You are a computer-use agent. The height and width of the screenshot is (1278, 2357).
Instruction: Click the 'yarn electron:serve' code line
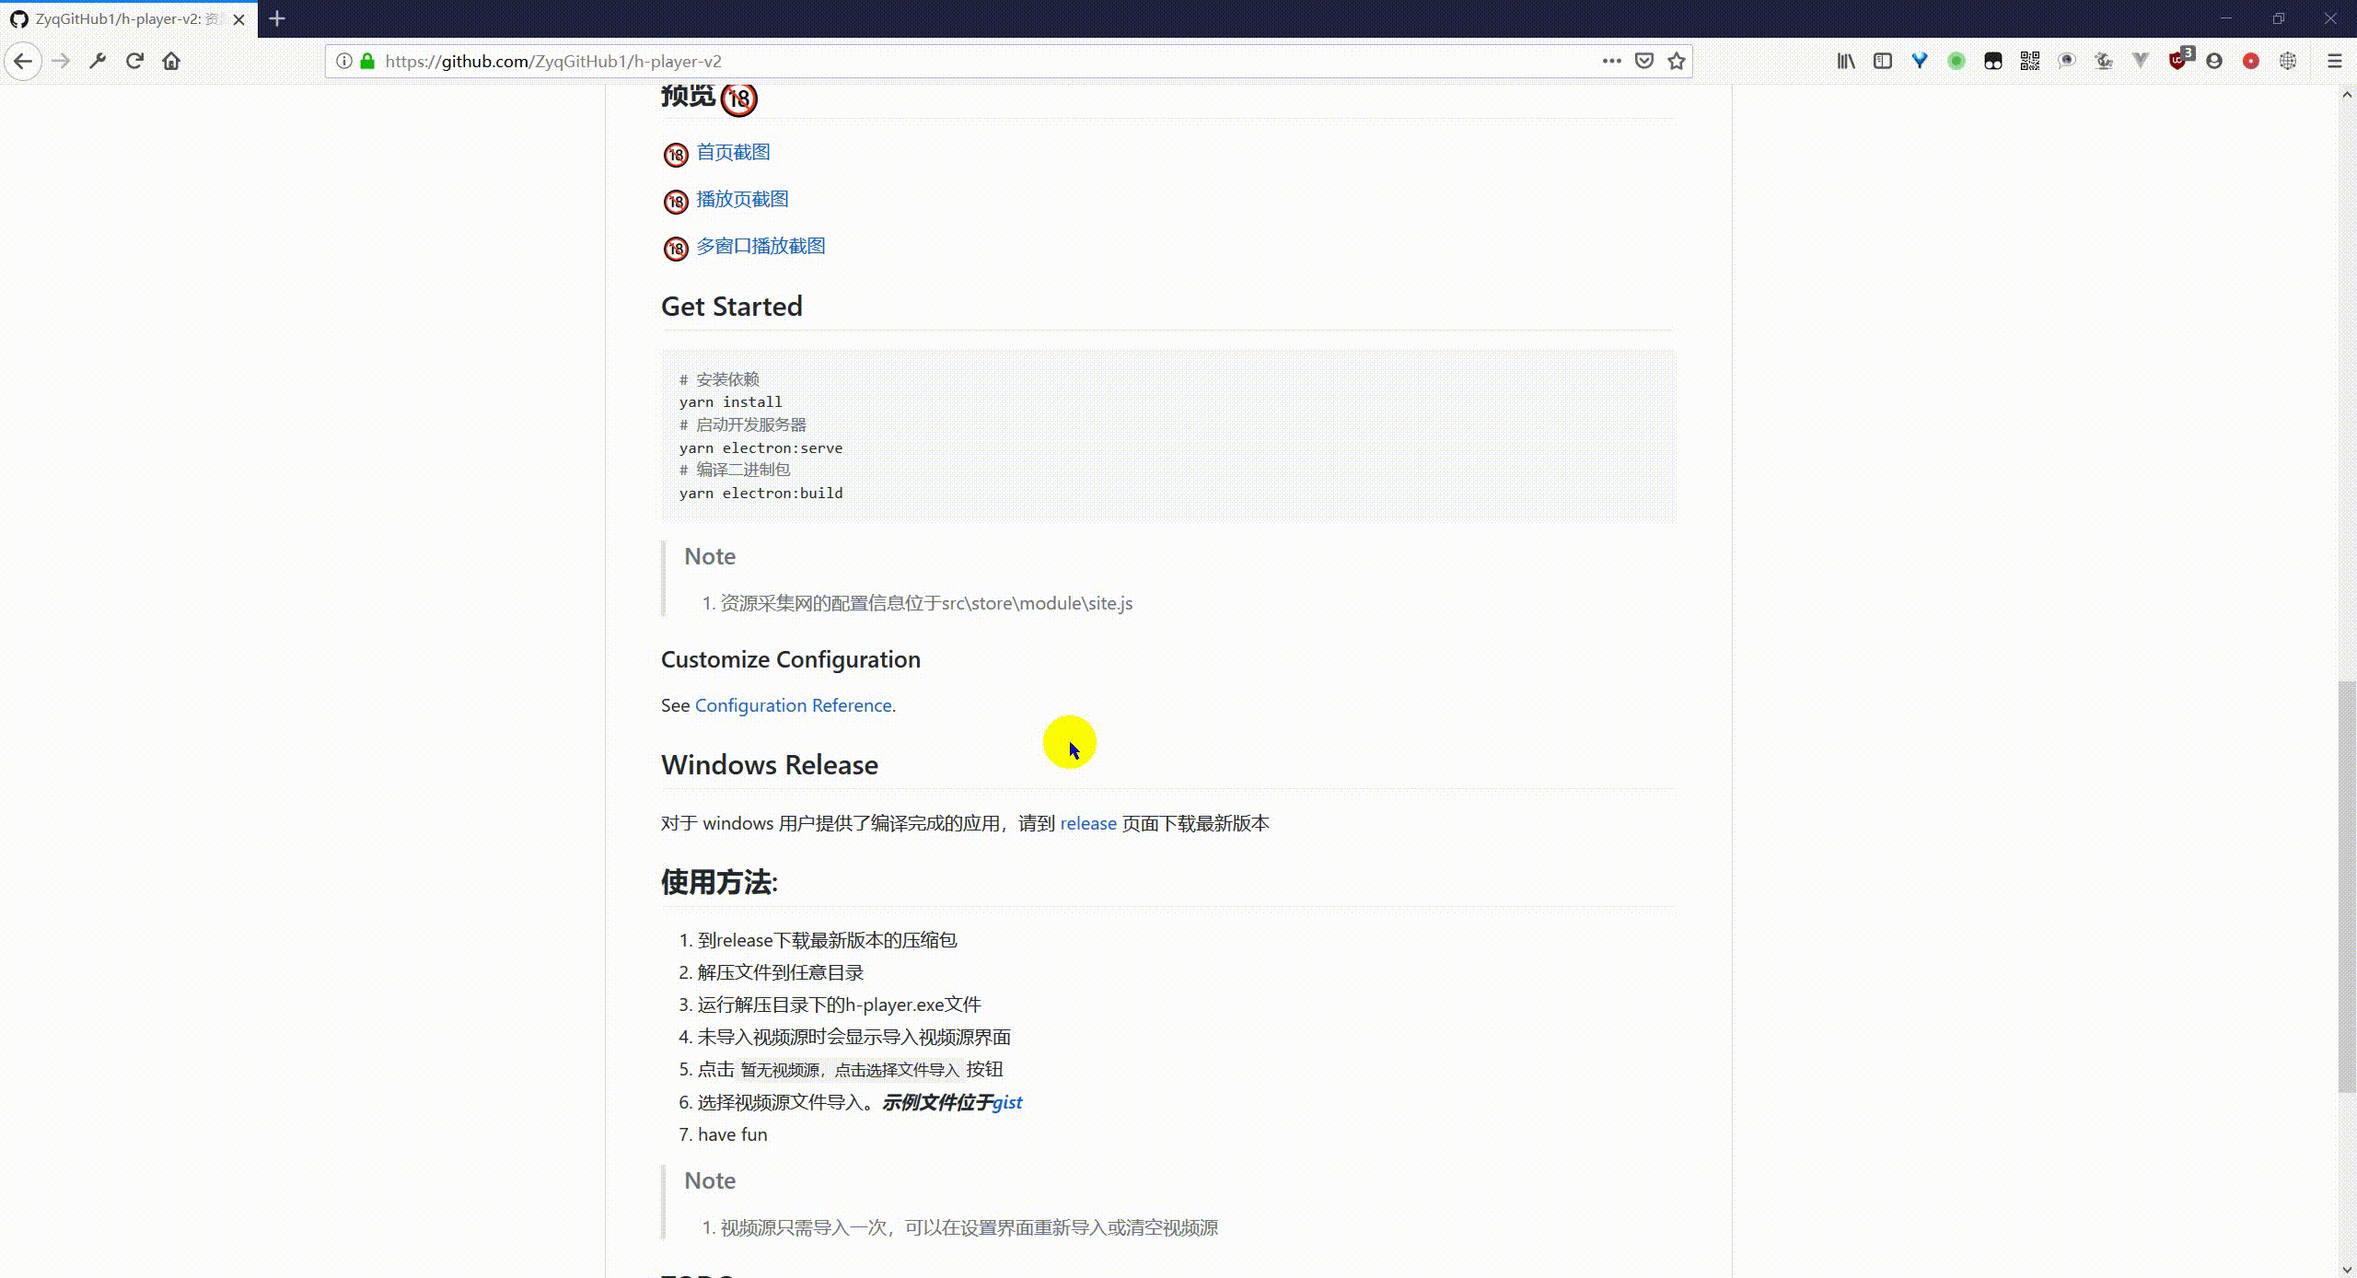(x=761, y=448)
